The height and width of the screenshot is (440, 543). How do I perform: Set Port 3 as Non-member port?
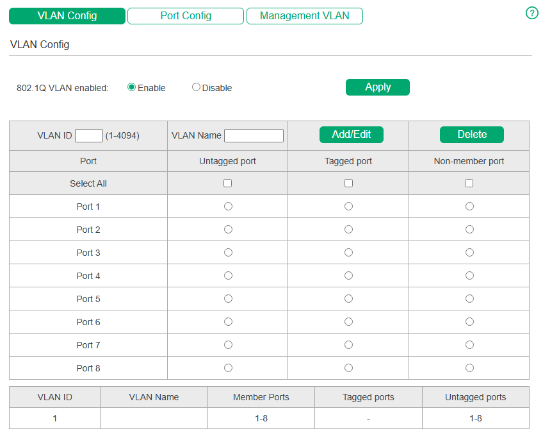(469, 253)
